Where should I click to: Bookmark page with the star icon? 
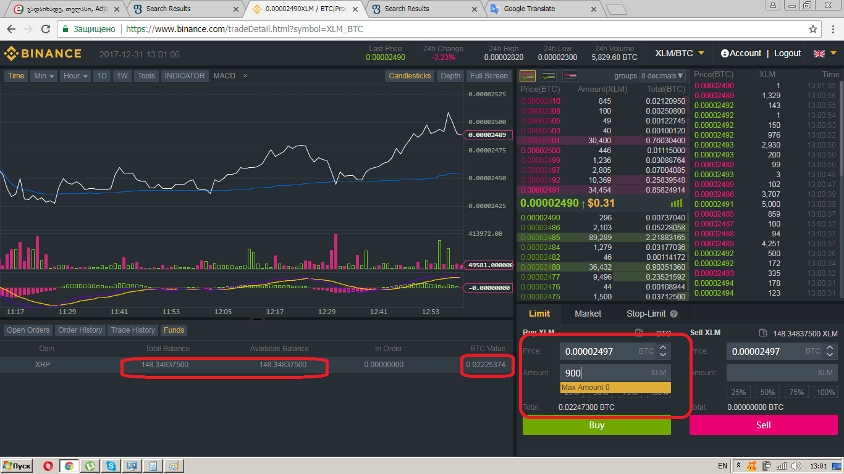[813, 29]
